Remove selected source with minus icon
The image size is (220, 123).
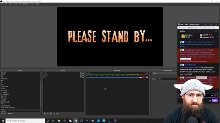(47, 113)
